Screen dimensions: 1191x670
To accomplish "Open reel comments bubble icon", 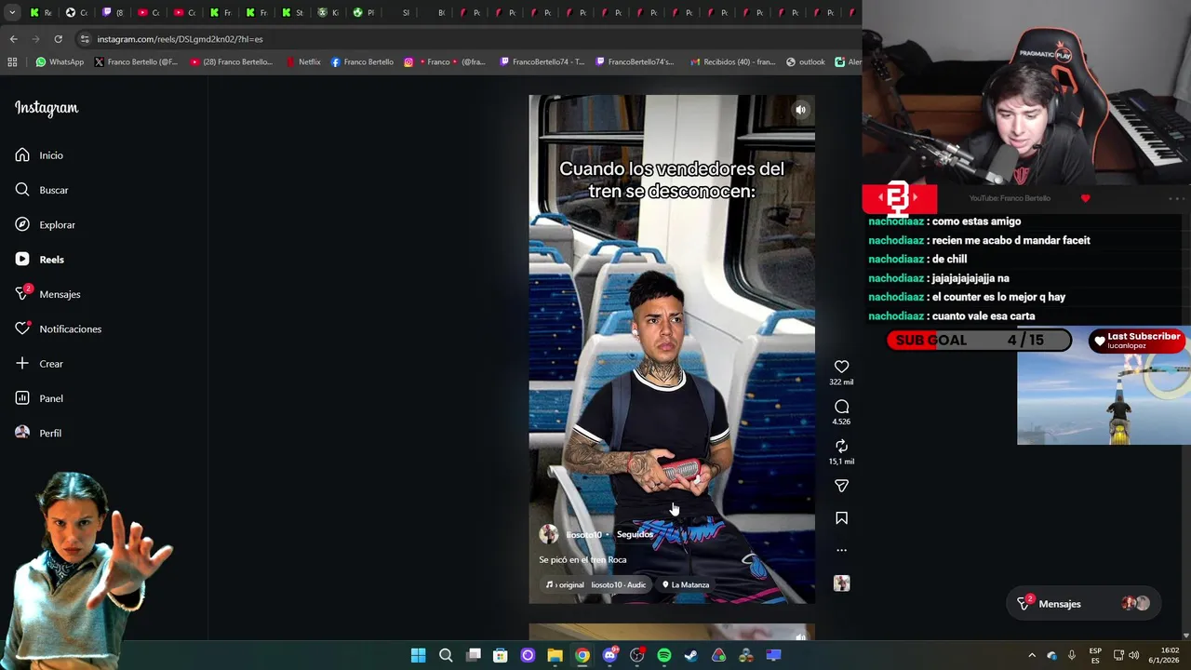I will (x=841, y=407).
